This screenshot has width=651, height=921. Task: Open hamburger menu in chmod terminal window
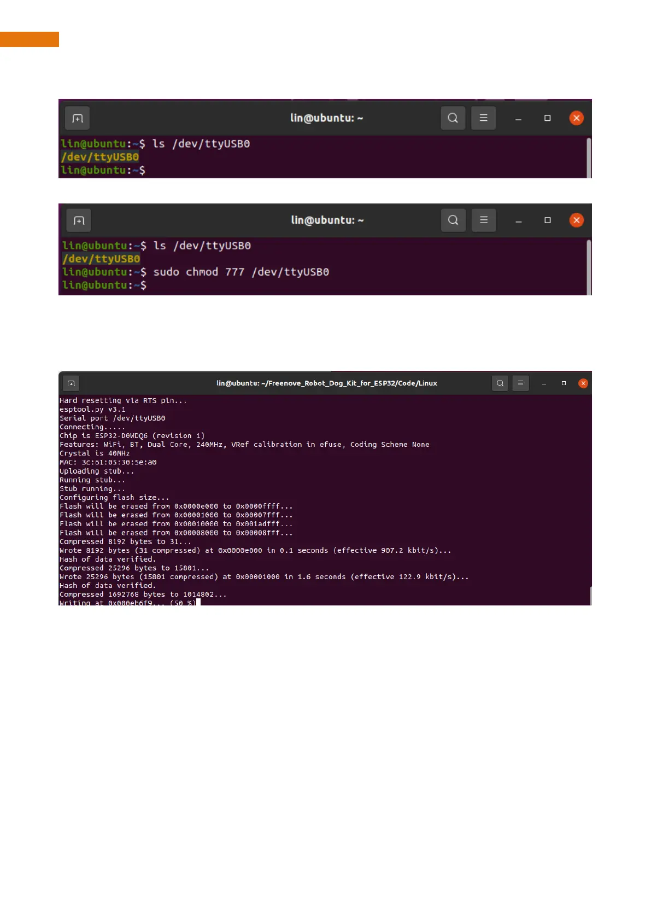[484, 220]
